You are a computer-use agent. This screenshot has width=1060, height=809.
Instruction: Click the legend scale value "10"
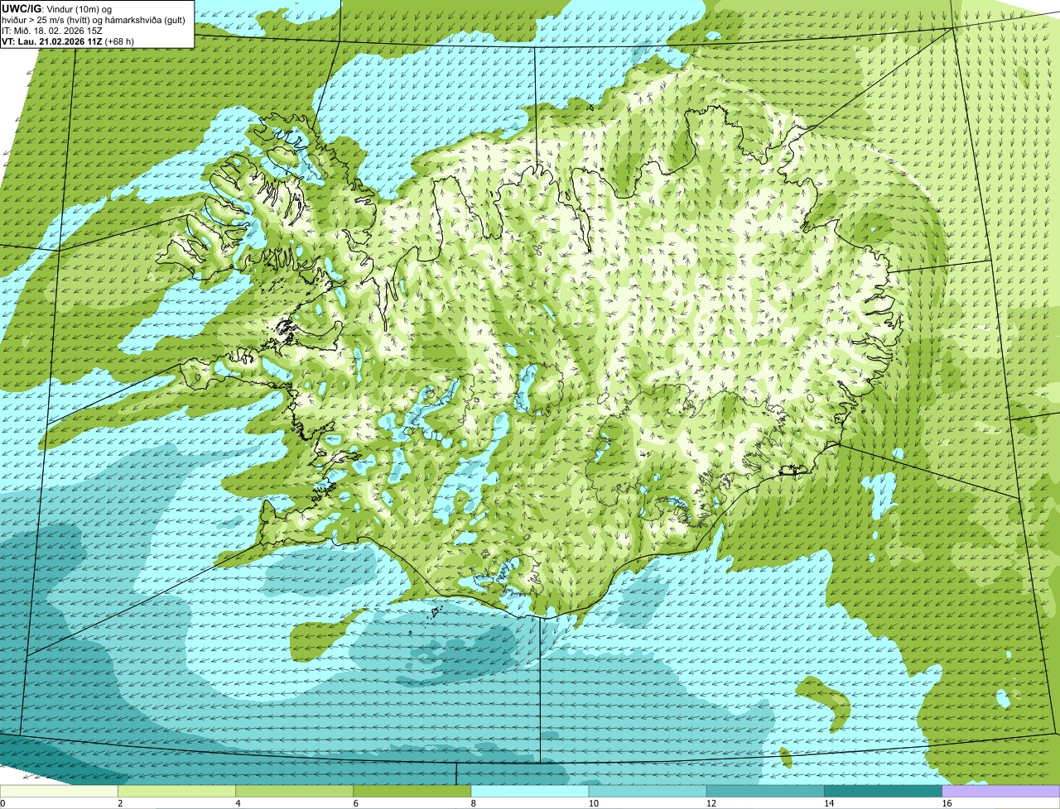[x=592, y=803]
